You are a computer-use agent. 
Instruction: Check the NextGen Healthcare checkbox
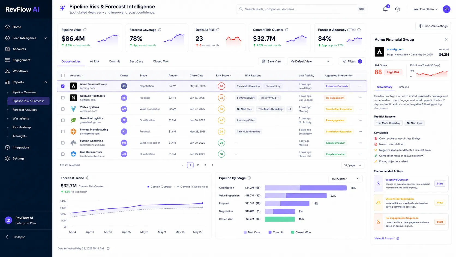[63, 98]
